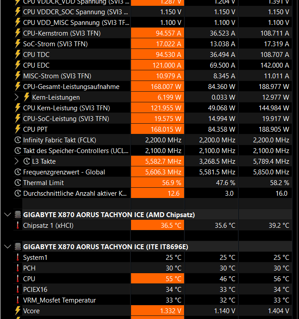Click the thermometer icon beside PCIEX16
Viewport: 299px width, 319px height.
tap(18, 290)
